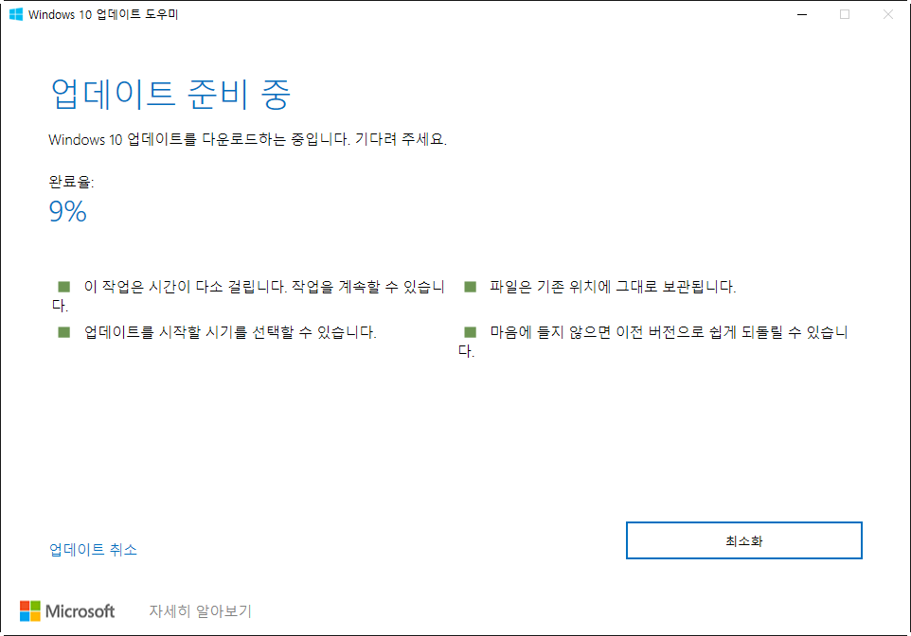Open the 자세히 알아보기 link
This screenshot has height=636, width=911.
point(200,611)
